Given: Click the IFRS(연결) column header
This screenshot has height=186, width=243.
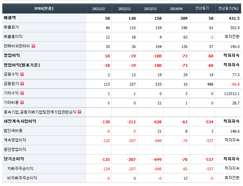Looking at the screenshot, I should 44,8.
